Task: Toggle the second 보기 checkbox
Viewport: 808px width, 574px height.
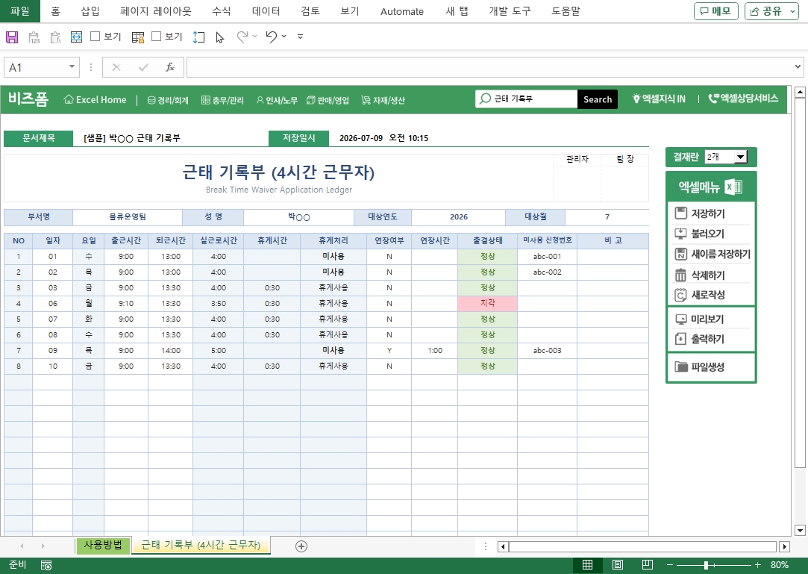Action: 157,36
